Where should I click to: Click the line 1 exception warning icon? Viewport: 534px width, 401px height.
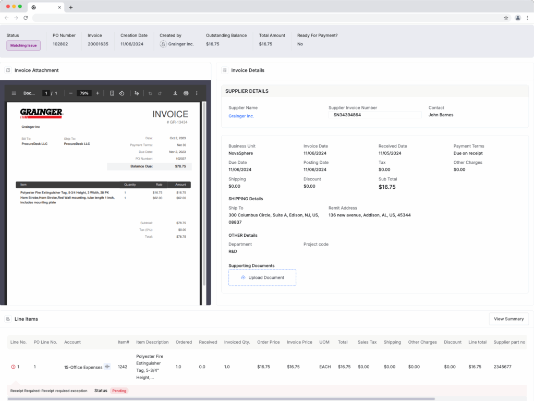pyautogui.click(x=13, y=367)
